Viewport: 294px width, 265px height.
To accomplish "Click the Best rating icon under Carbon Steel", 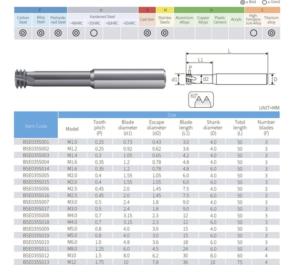I will click(23, 33).
